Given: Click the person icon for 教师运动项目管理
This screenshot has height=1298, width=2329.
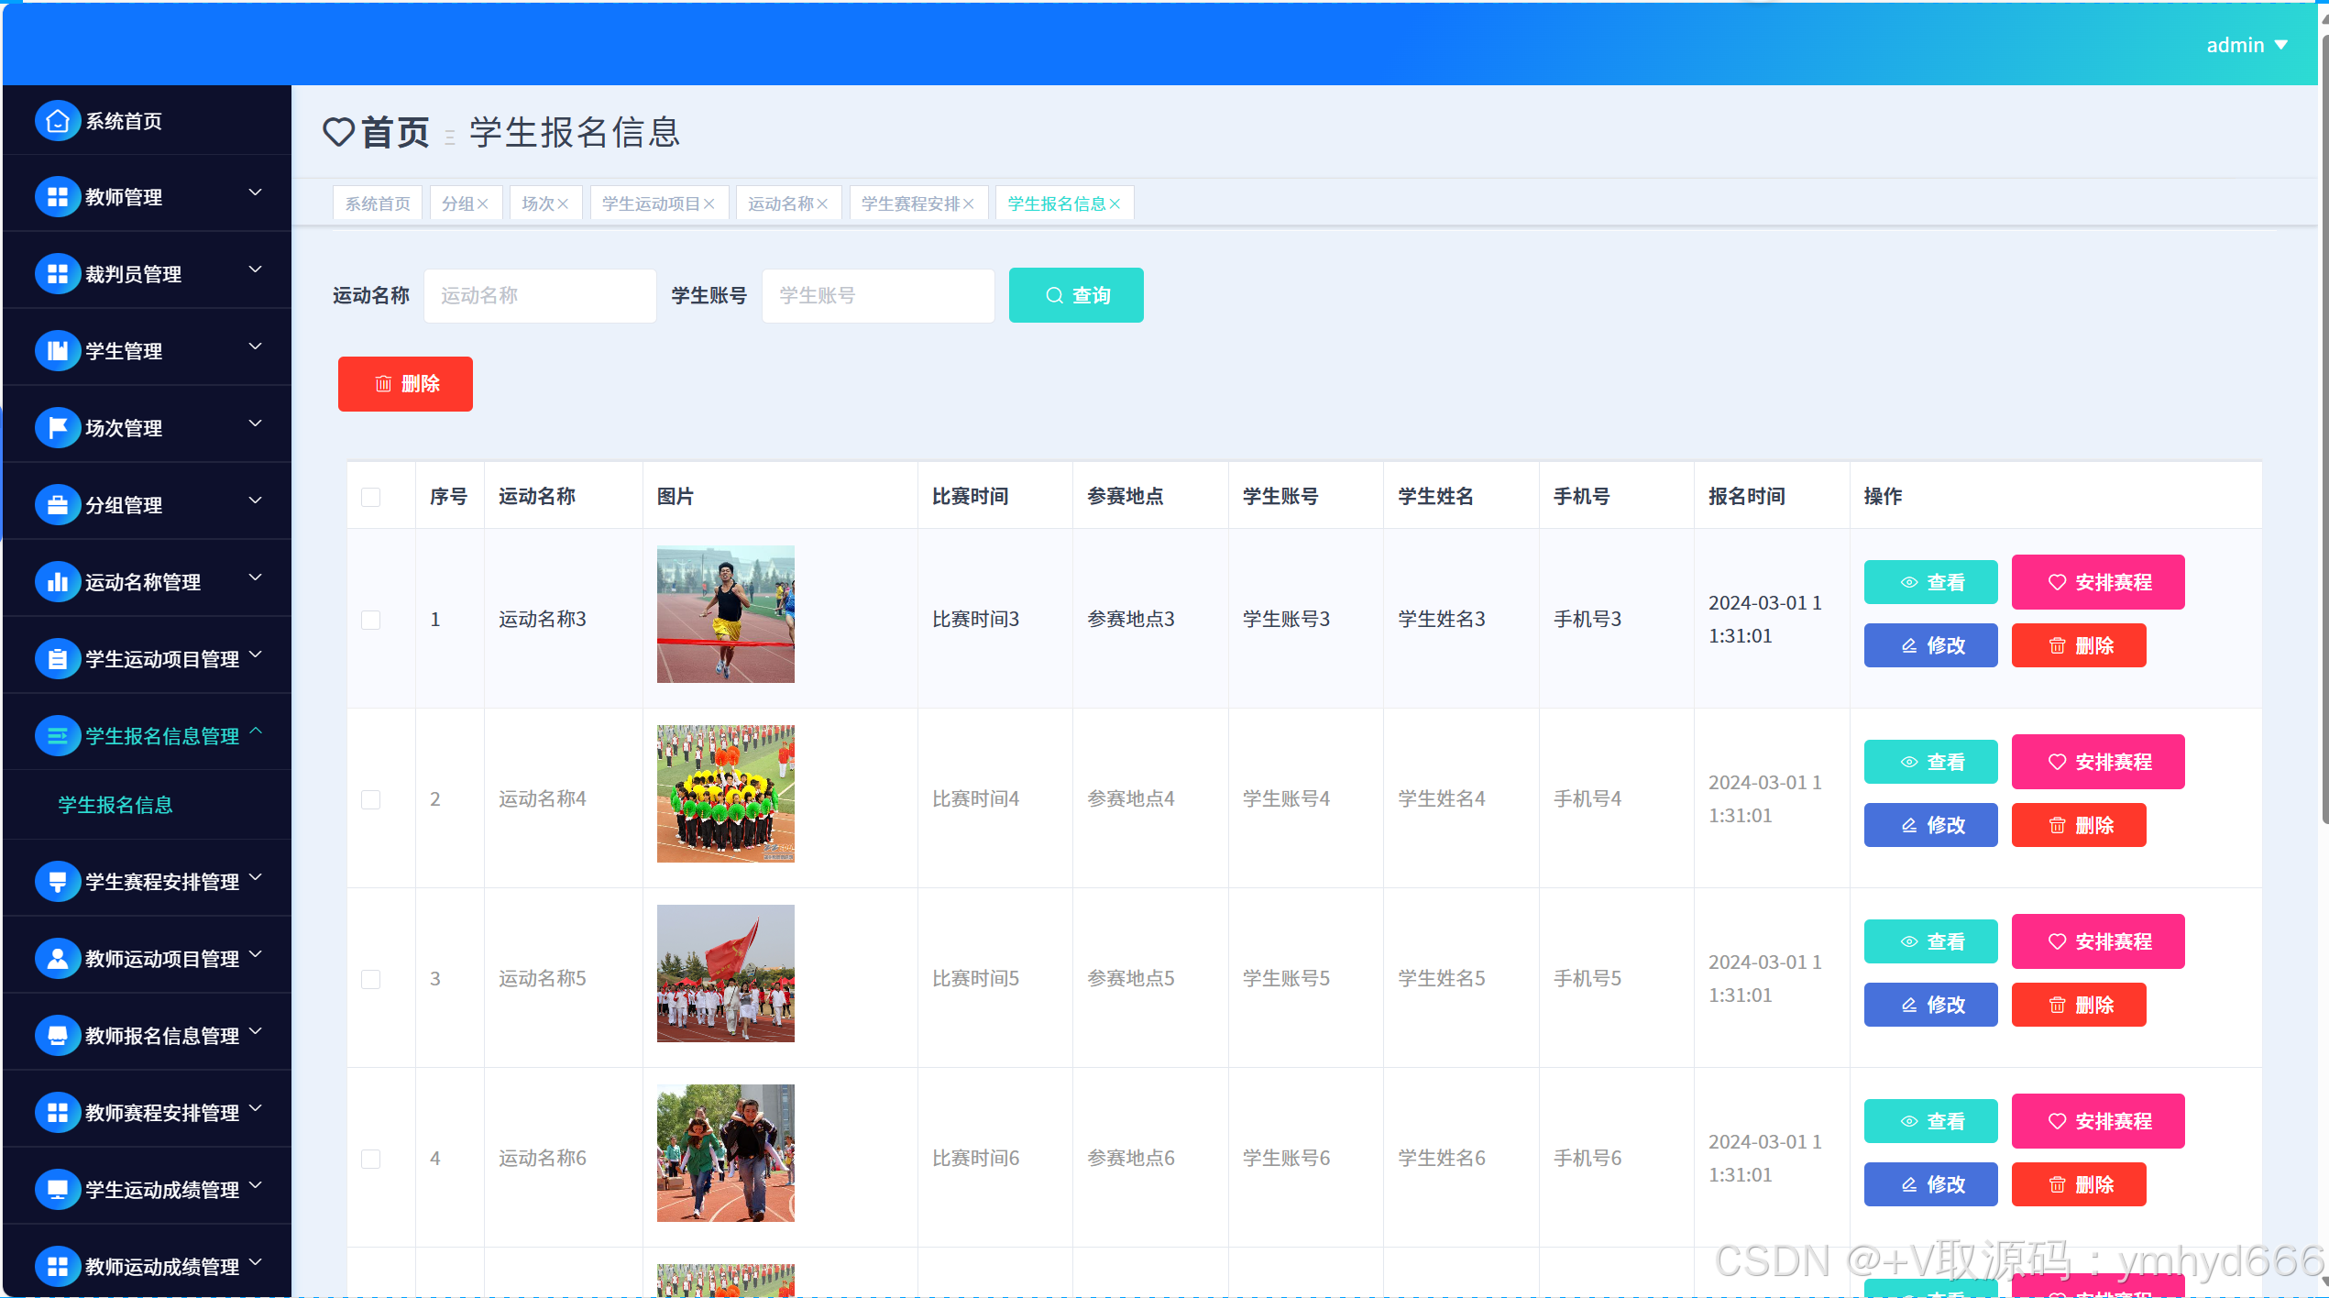Looking at the screenshot, I should click(57, 959).
